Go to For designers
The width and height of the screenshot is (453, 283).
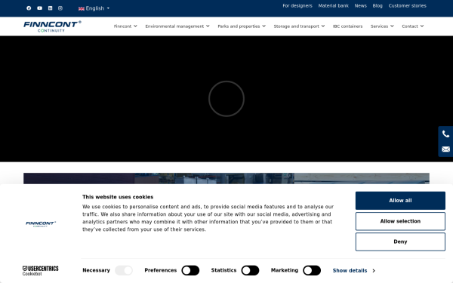297,6
